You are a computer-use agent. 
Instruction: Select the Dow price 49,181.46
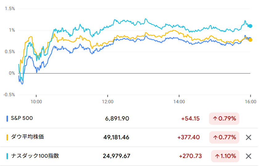(117, 137)
